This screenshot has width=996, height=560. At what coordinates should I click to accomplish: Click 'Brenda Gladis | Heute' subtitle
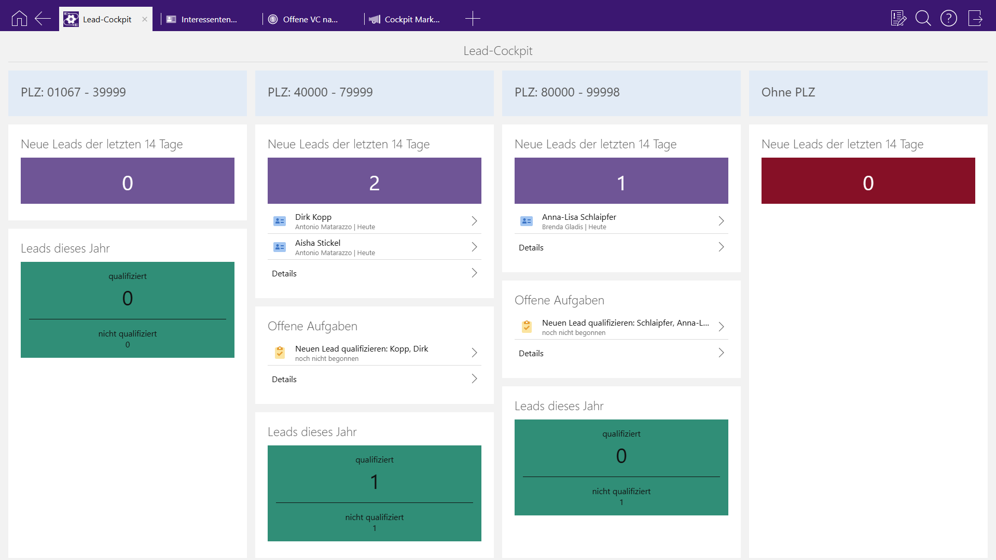click(574, 227)
